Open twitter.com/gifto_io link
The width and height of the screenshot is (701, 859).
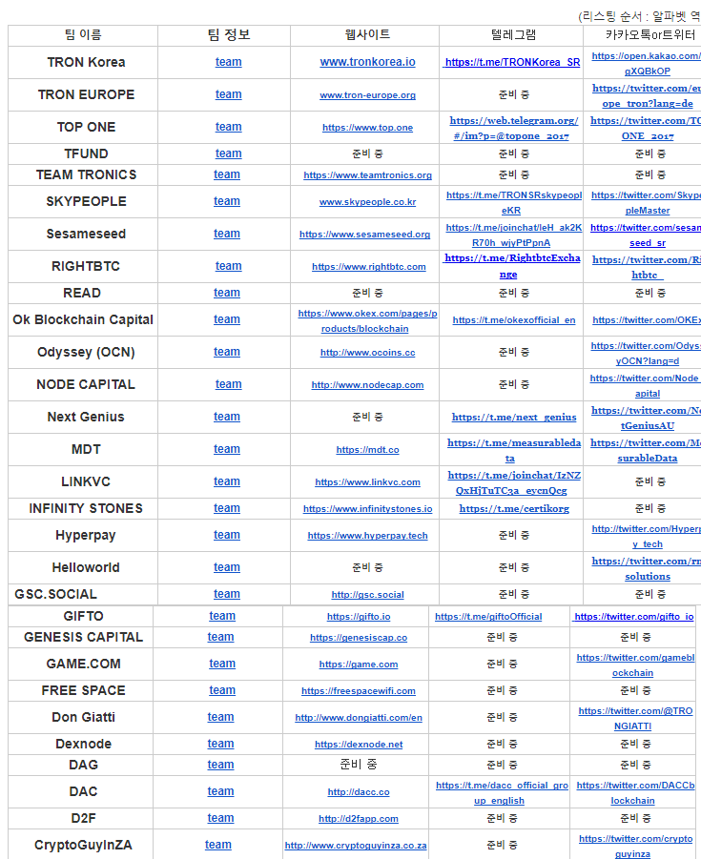(x=634, y=616)
